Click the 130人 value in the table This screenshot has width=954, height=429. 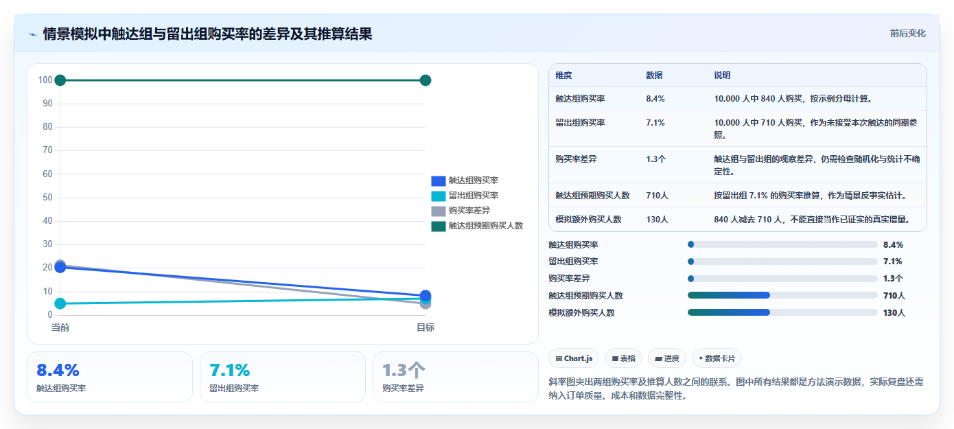tap(657, 219)
